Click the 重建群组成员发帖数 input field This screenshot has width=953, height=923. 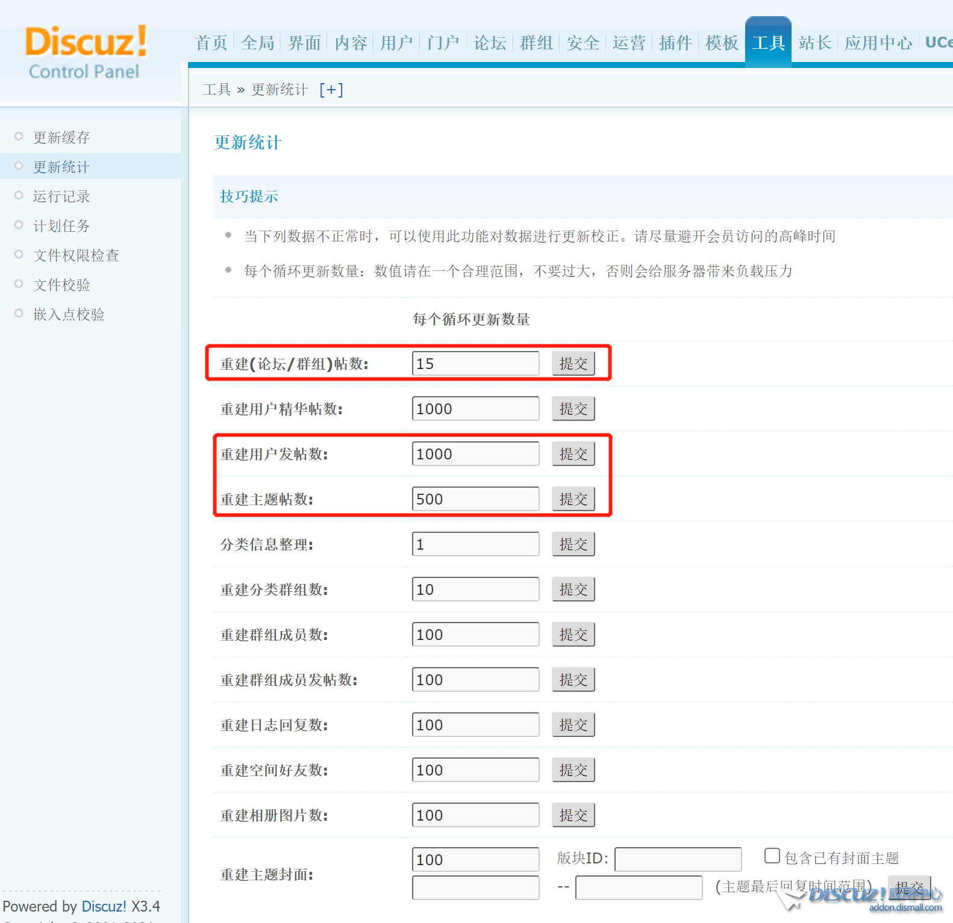click(x=475, y=680)
